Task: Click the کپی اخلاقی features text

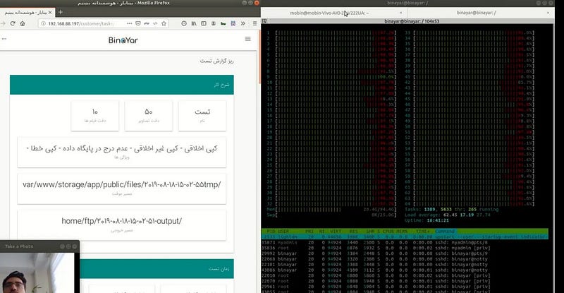Action: click(x=122, y=148)
